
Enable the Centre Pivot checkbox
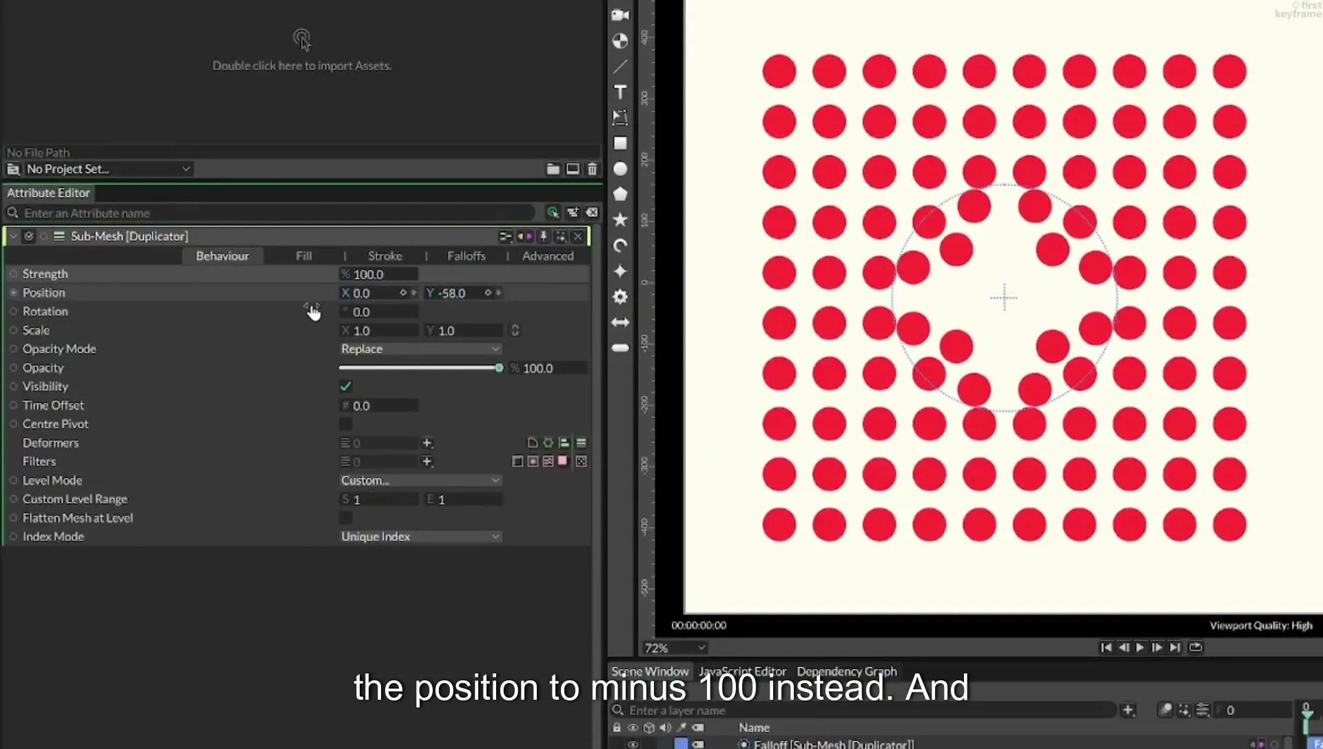(x=346, y=424)
